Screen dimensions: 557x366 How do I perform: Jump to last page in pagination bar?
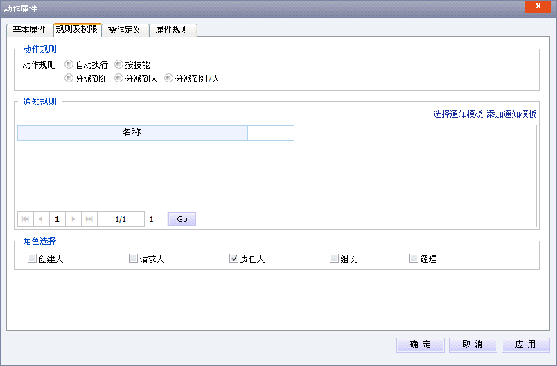coord(89,219)
